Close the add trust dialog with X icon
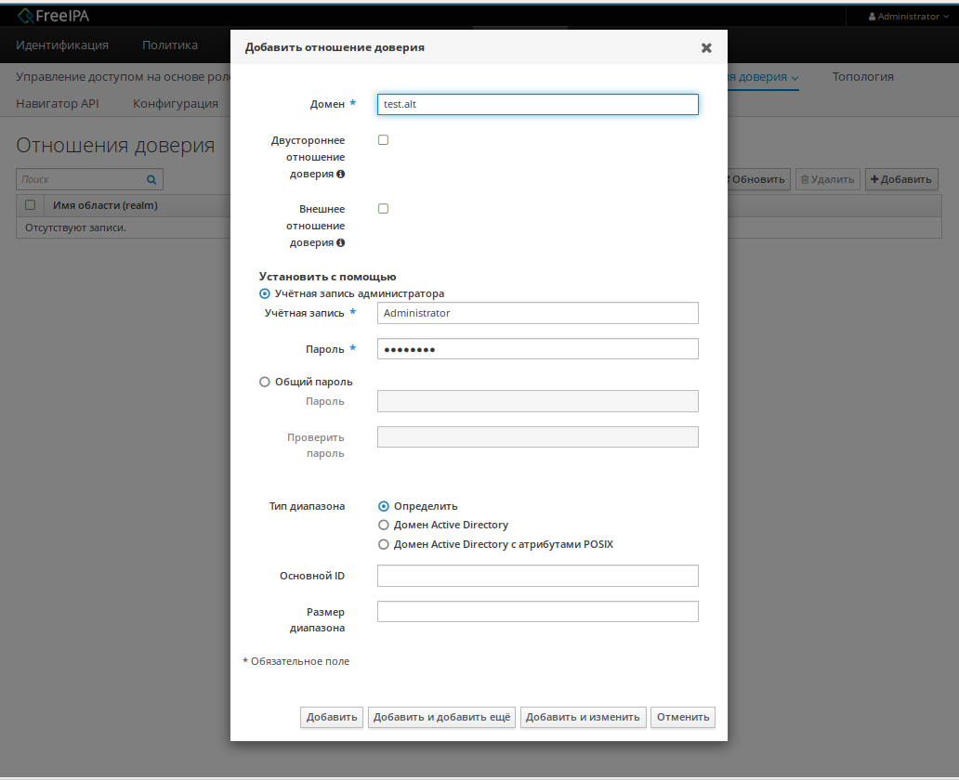 click(706, 47)
